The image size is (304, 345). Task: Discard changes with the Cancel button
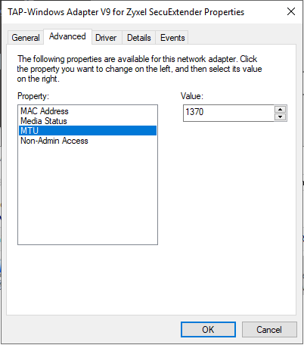[269, 329]
